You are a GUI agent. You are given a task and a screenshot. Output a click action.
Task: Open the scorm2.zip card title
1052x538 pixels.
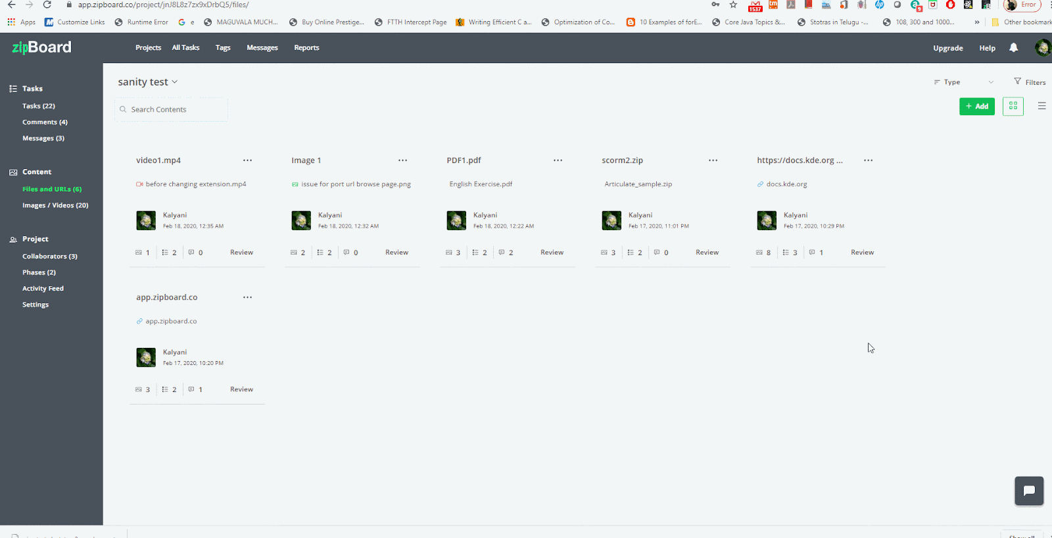(x=622, y=160)
